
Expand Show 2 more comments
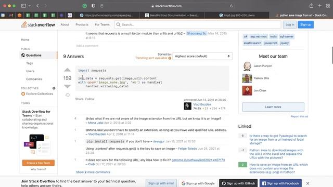coord(93,172)
